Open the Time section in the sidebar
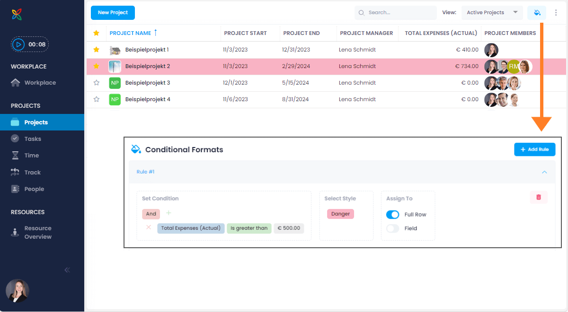 coord(31,156)
